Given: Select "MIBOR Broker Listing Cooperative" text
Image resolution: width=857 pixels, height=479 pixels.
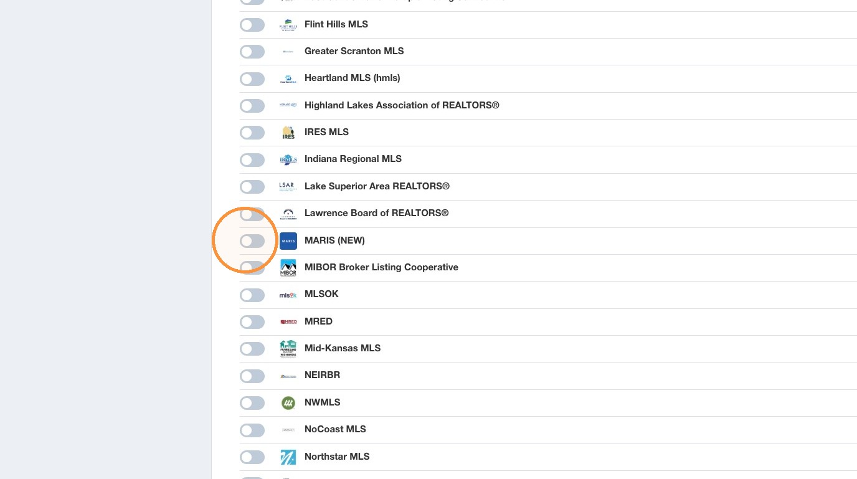Looking at the screenshot, I should click(381, 267).
